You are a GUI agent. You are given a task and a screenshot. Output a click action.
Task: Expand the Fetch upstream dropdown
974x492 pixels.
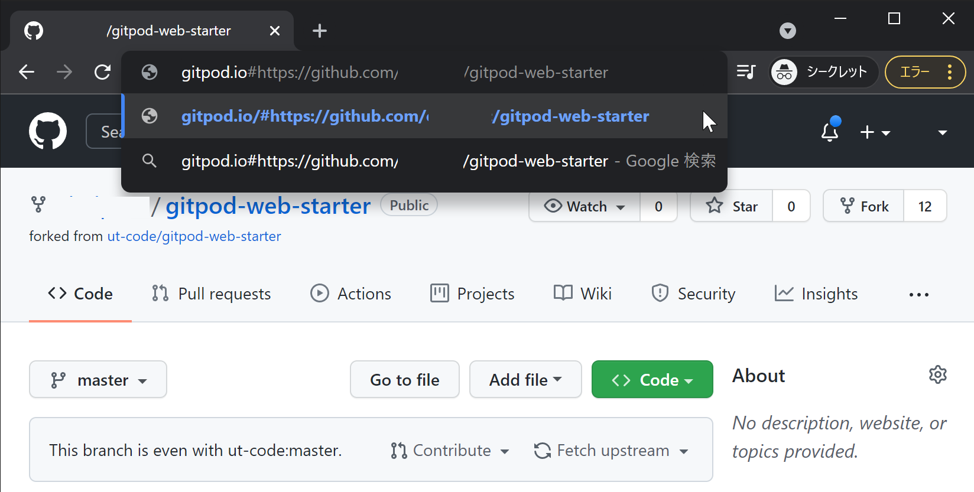611,451
